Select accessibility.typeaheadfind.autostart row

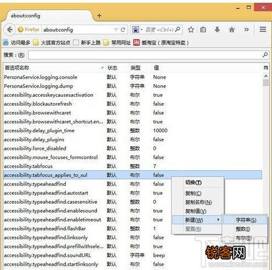click(x=87, y=193)
